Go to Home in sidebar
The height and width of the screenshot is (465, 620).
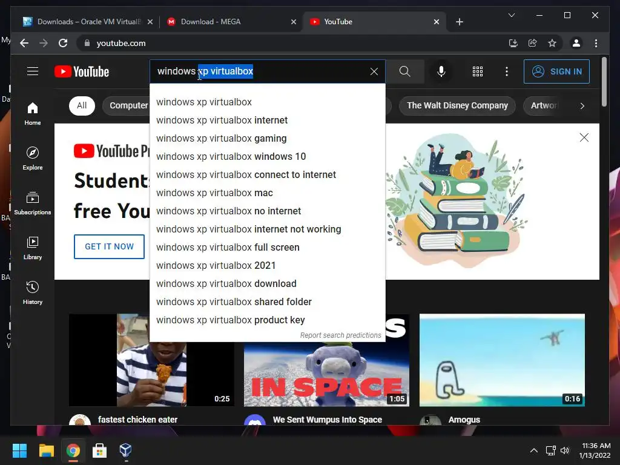(33, 114)
